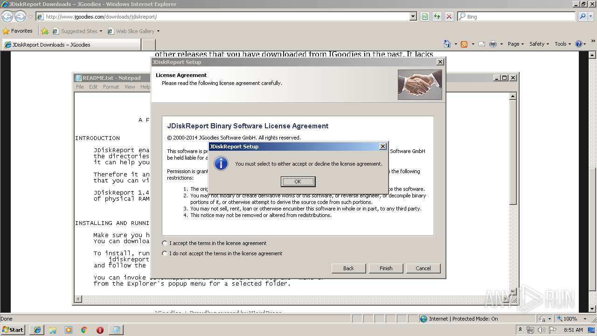Viewport: 597px width, 336px height.
Task: Click the Finish button in setup wizard
Action: [x=386, y=268]
